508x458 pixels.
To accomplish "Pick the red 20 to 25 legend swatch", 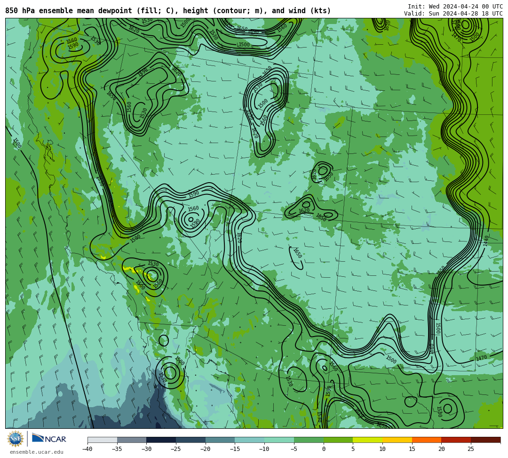I will (456, 440).
